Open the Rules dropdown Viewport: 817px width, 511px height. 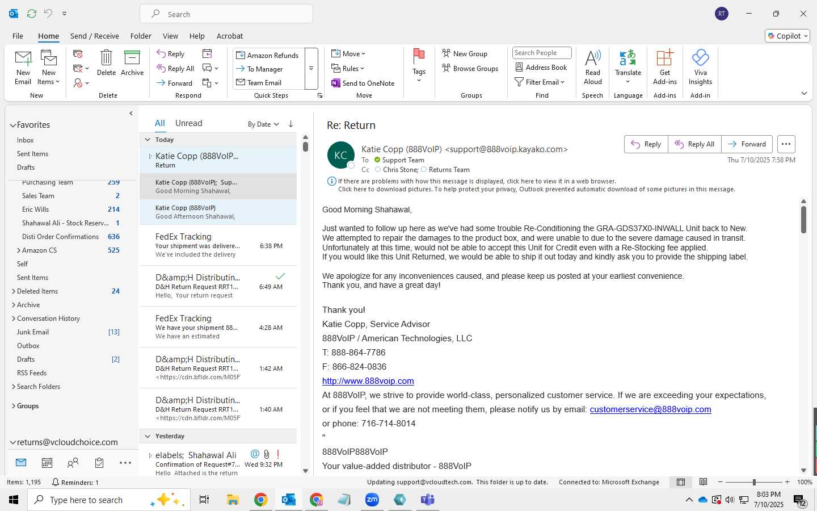click(x=348, y=69)
